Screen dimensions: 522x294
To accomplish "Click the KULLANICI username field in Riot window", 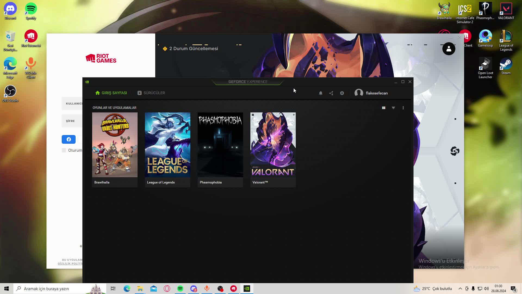I will (72, 103).
